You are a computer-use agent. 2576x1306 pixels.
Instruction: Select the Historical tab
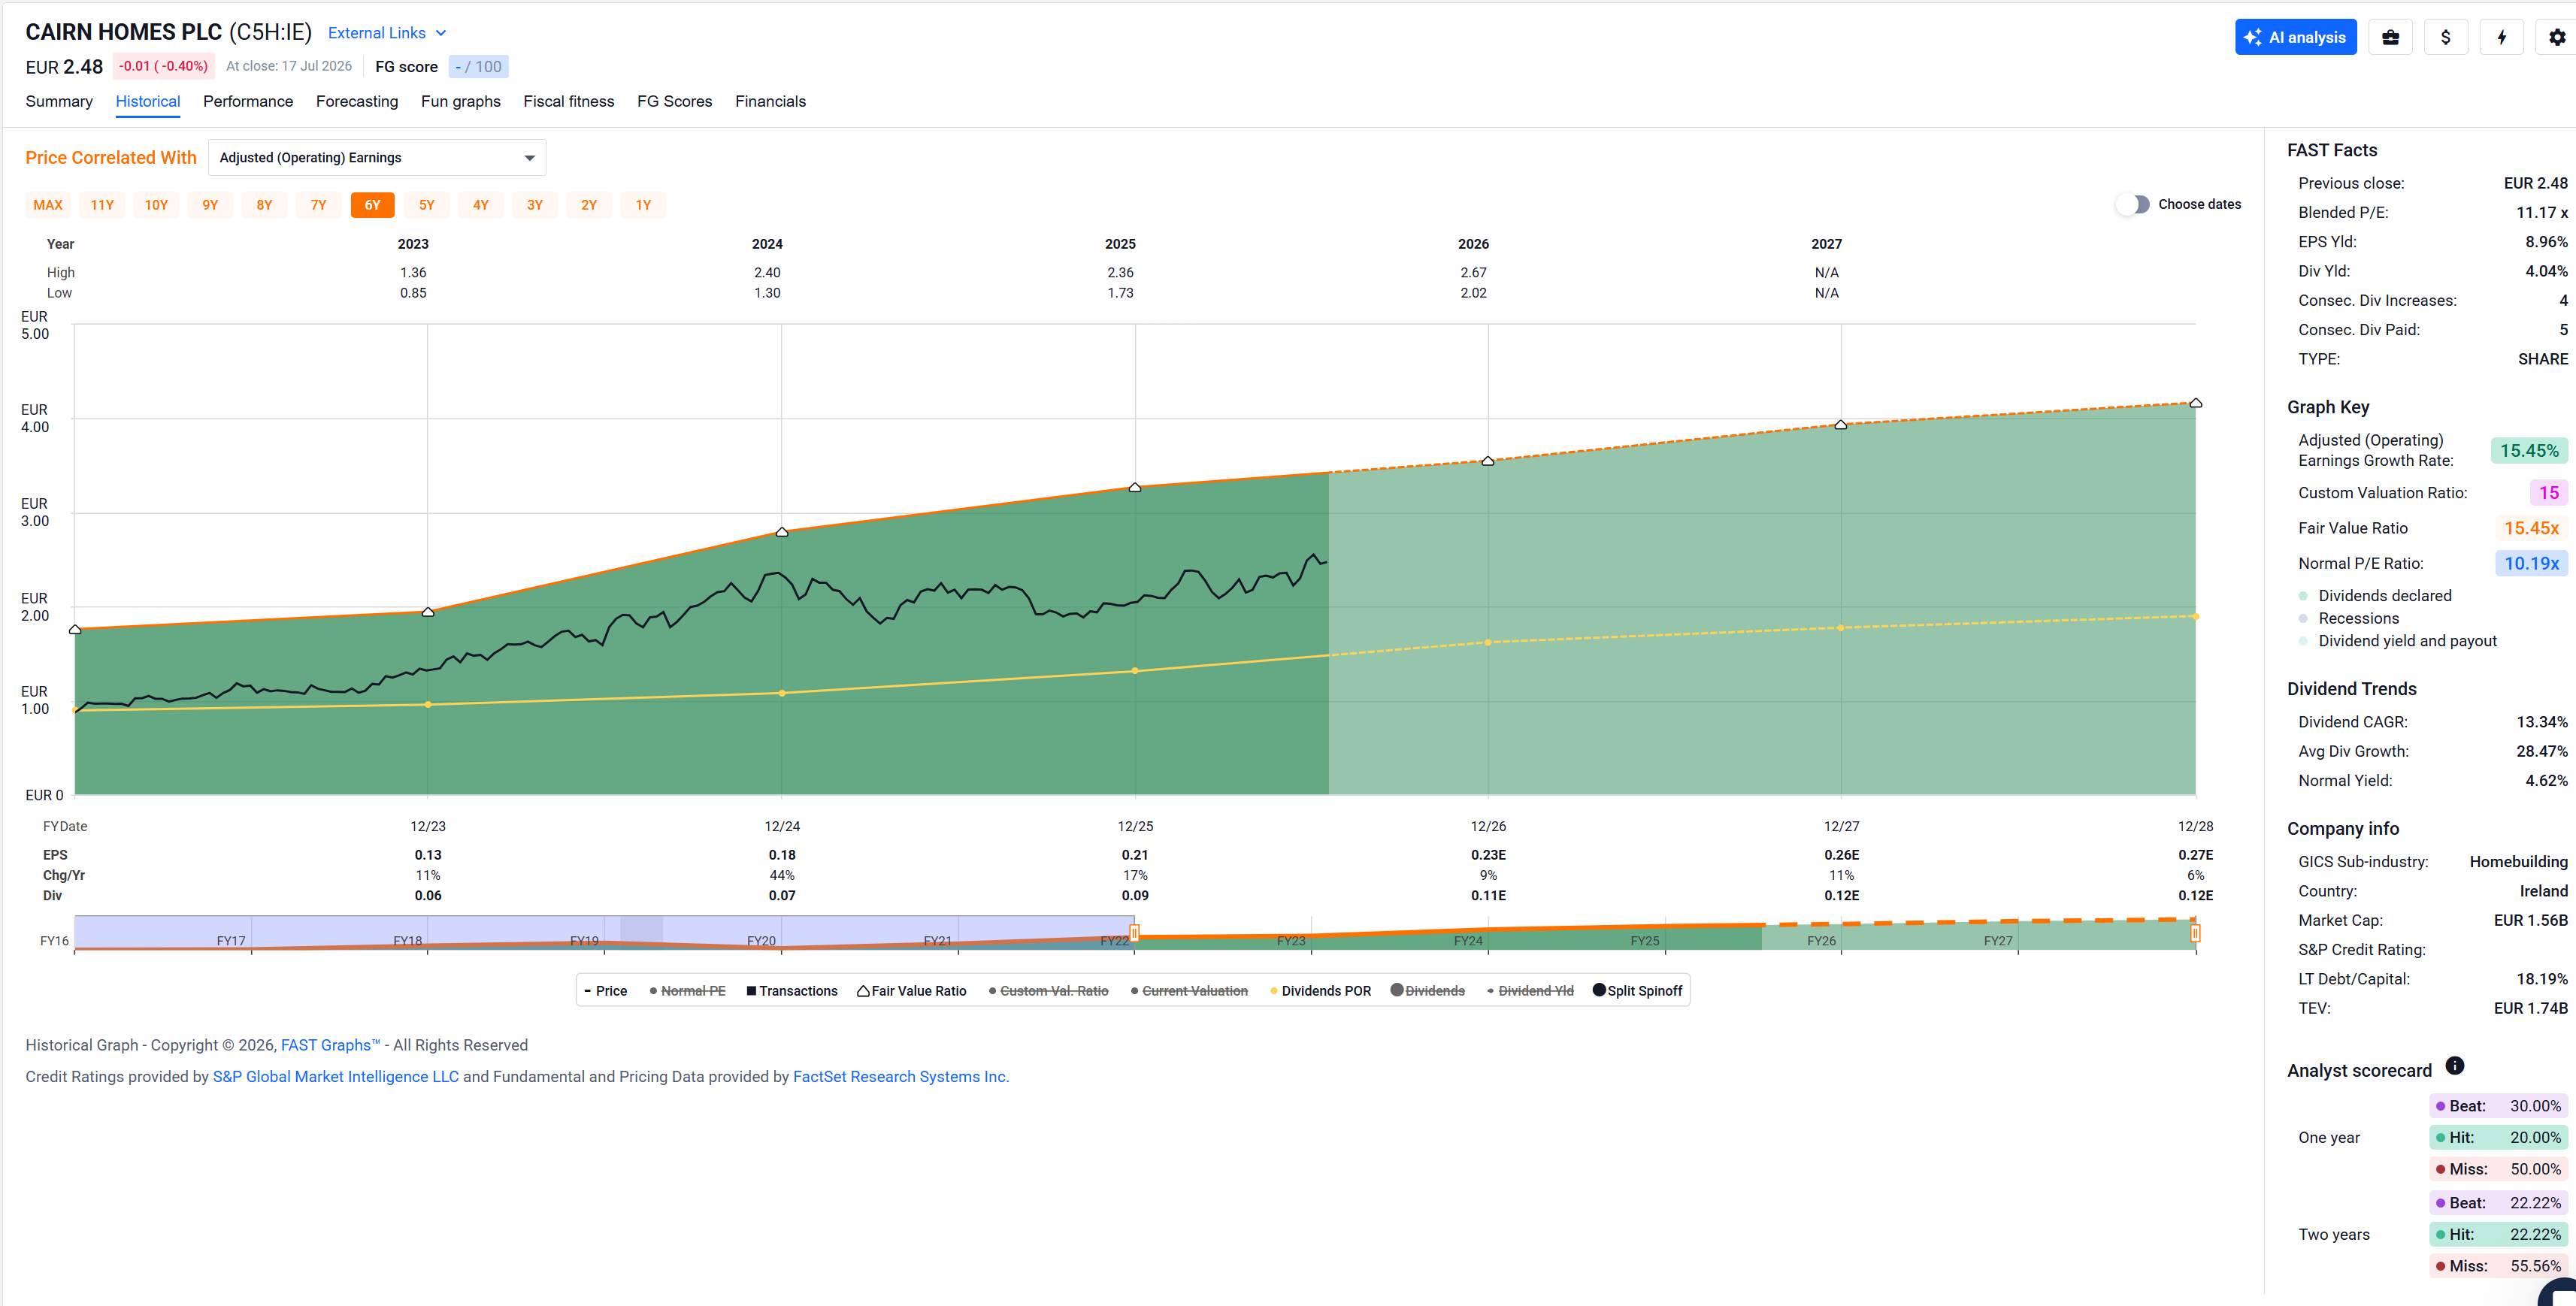(148, 101)
